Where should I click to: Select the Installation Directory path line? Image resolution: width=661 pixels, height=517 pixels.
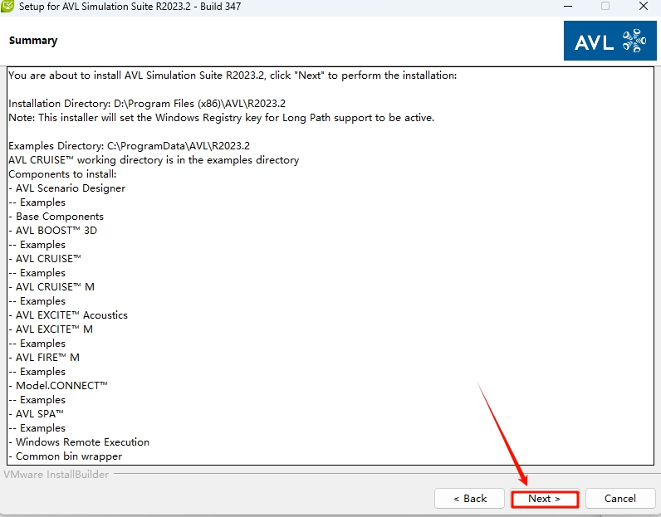tap(147, 104)
